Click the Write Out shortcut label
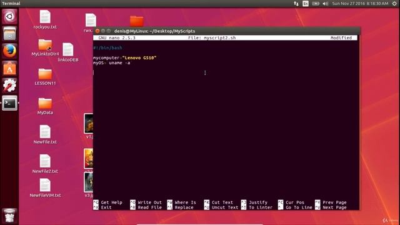400x225 pixels. [150, 202]
